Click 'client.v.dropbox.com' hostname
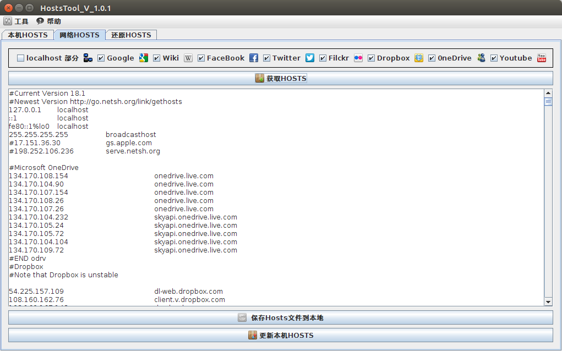The width and height of the screenshot is (562, 351). pos(189,299)
